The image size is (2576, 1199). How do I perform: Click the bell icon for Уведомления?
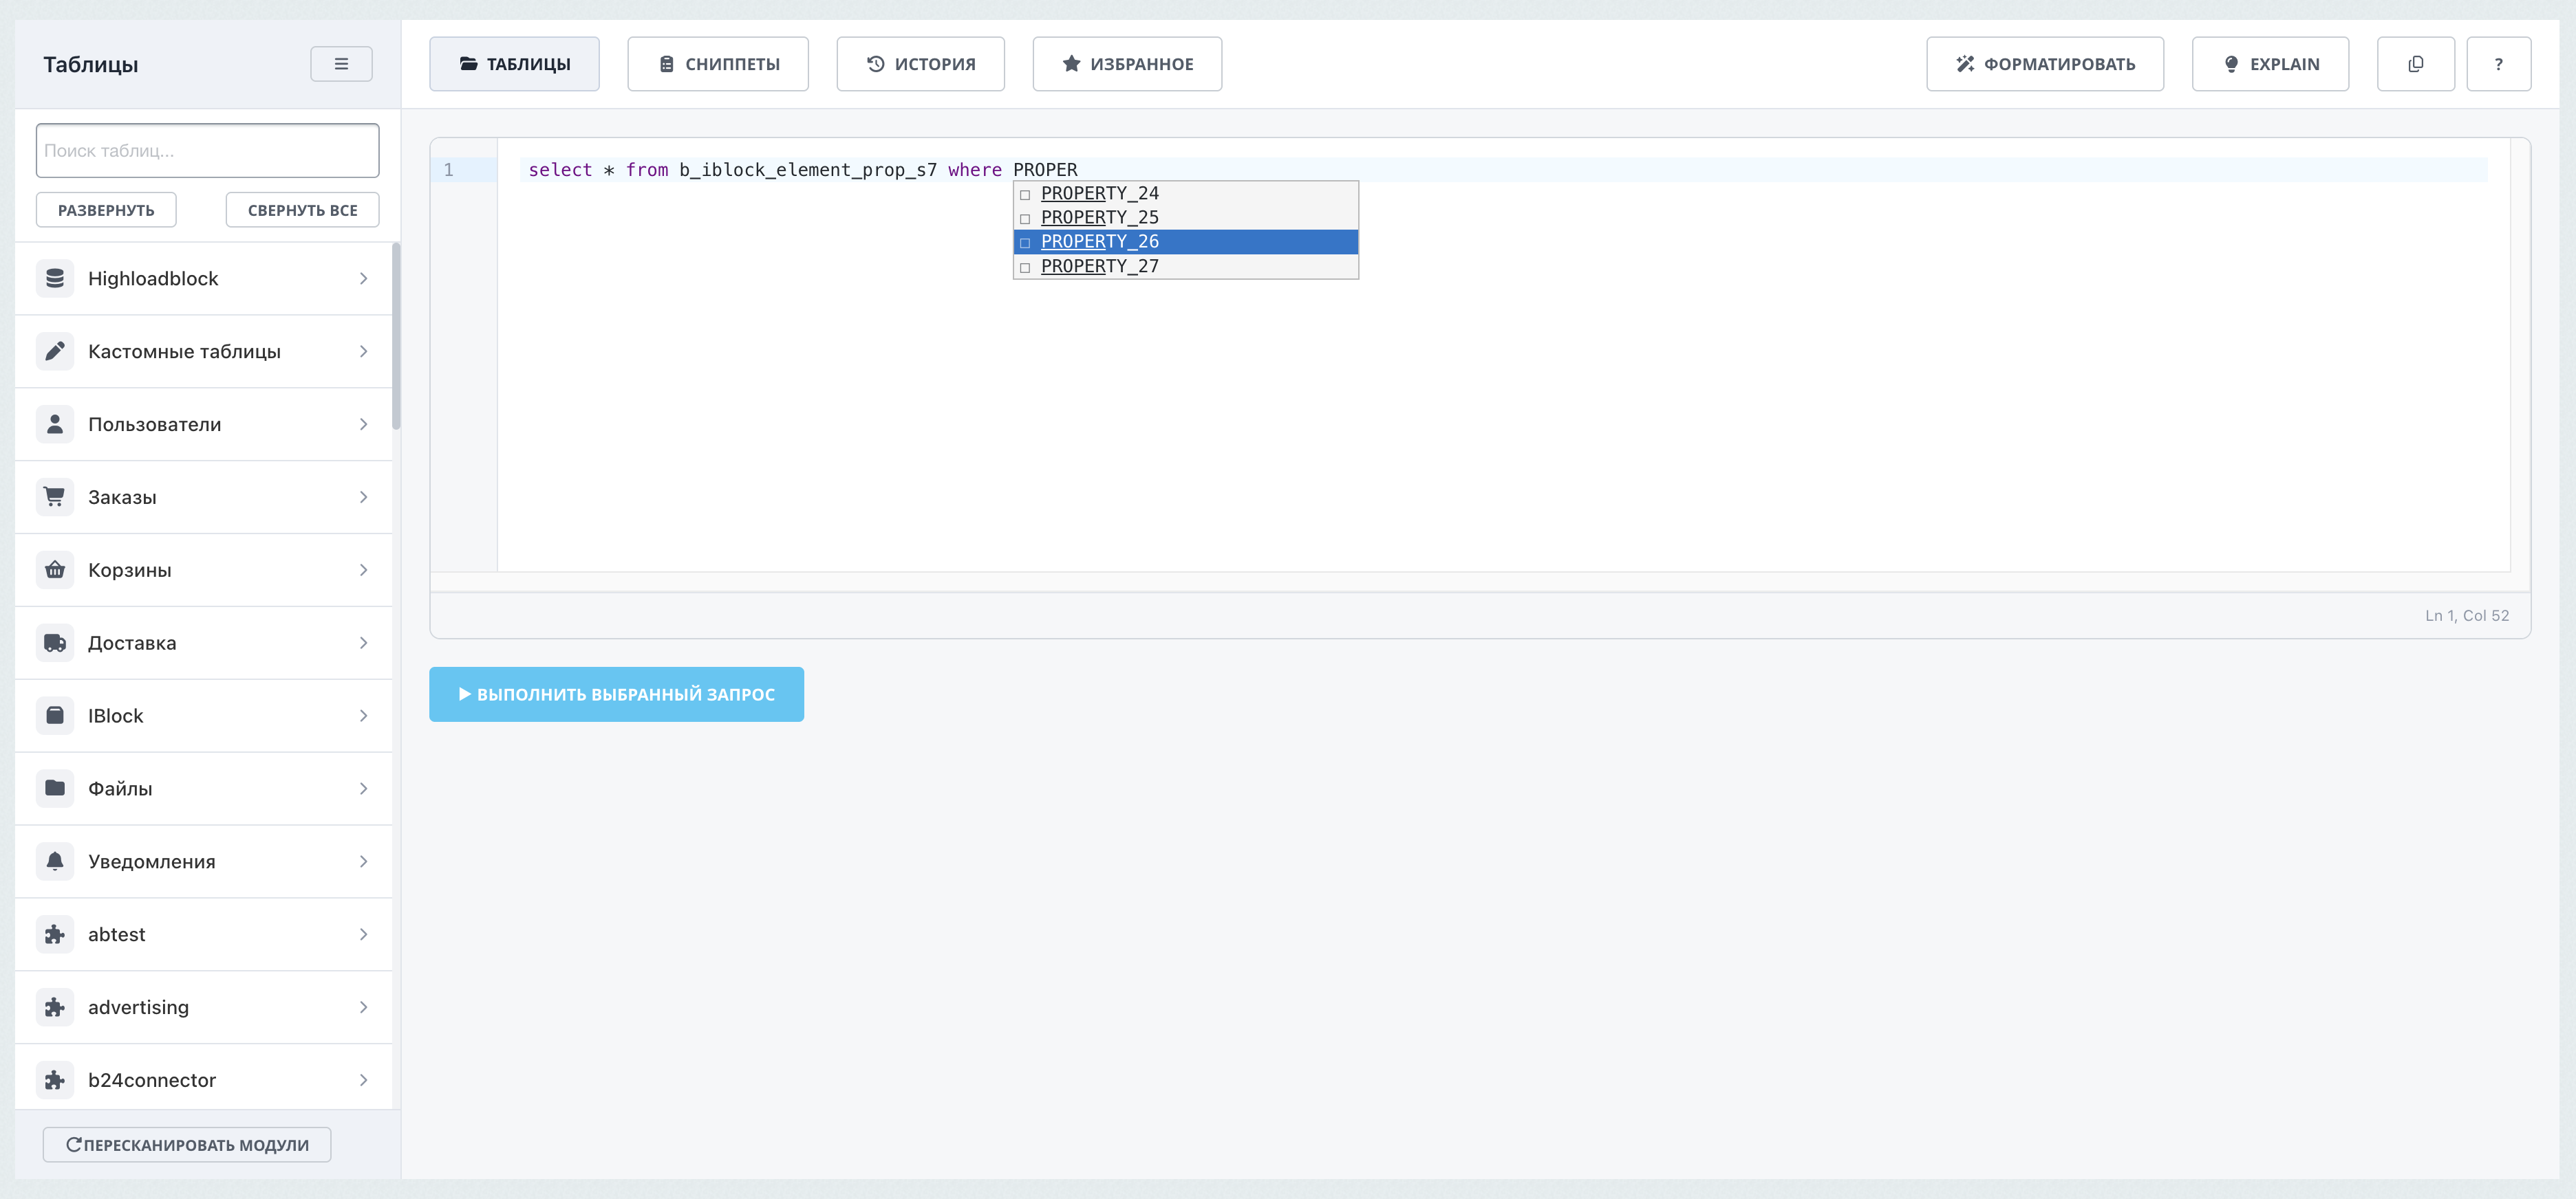coord(55,860)
